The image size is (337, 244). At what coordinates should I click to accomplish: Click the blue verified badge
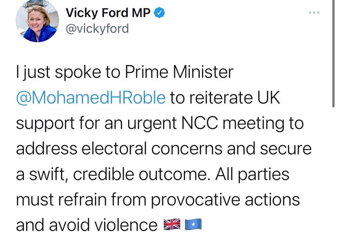[x=160, y=13]
